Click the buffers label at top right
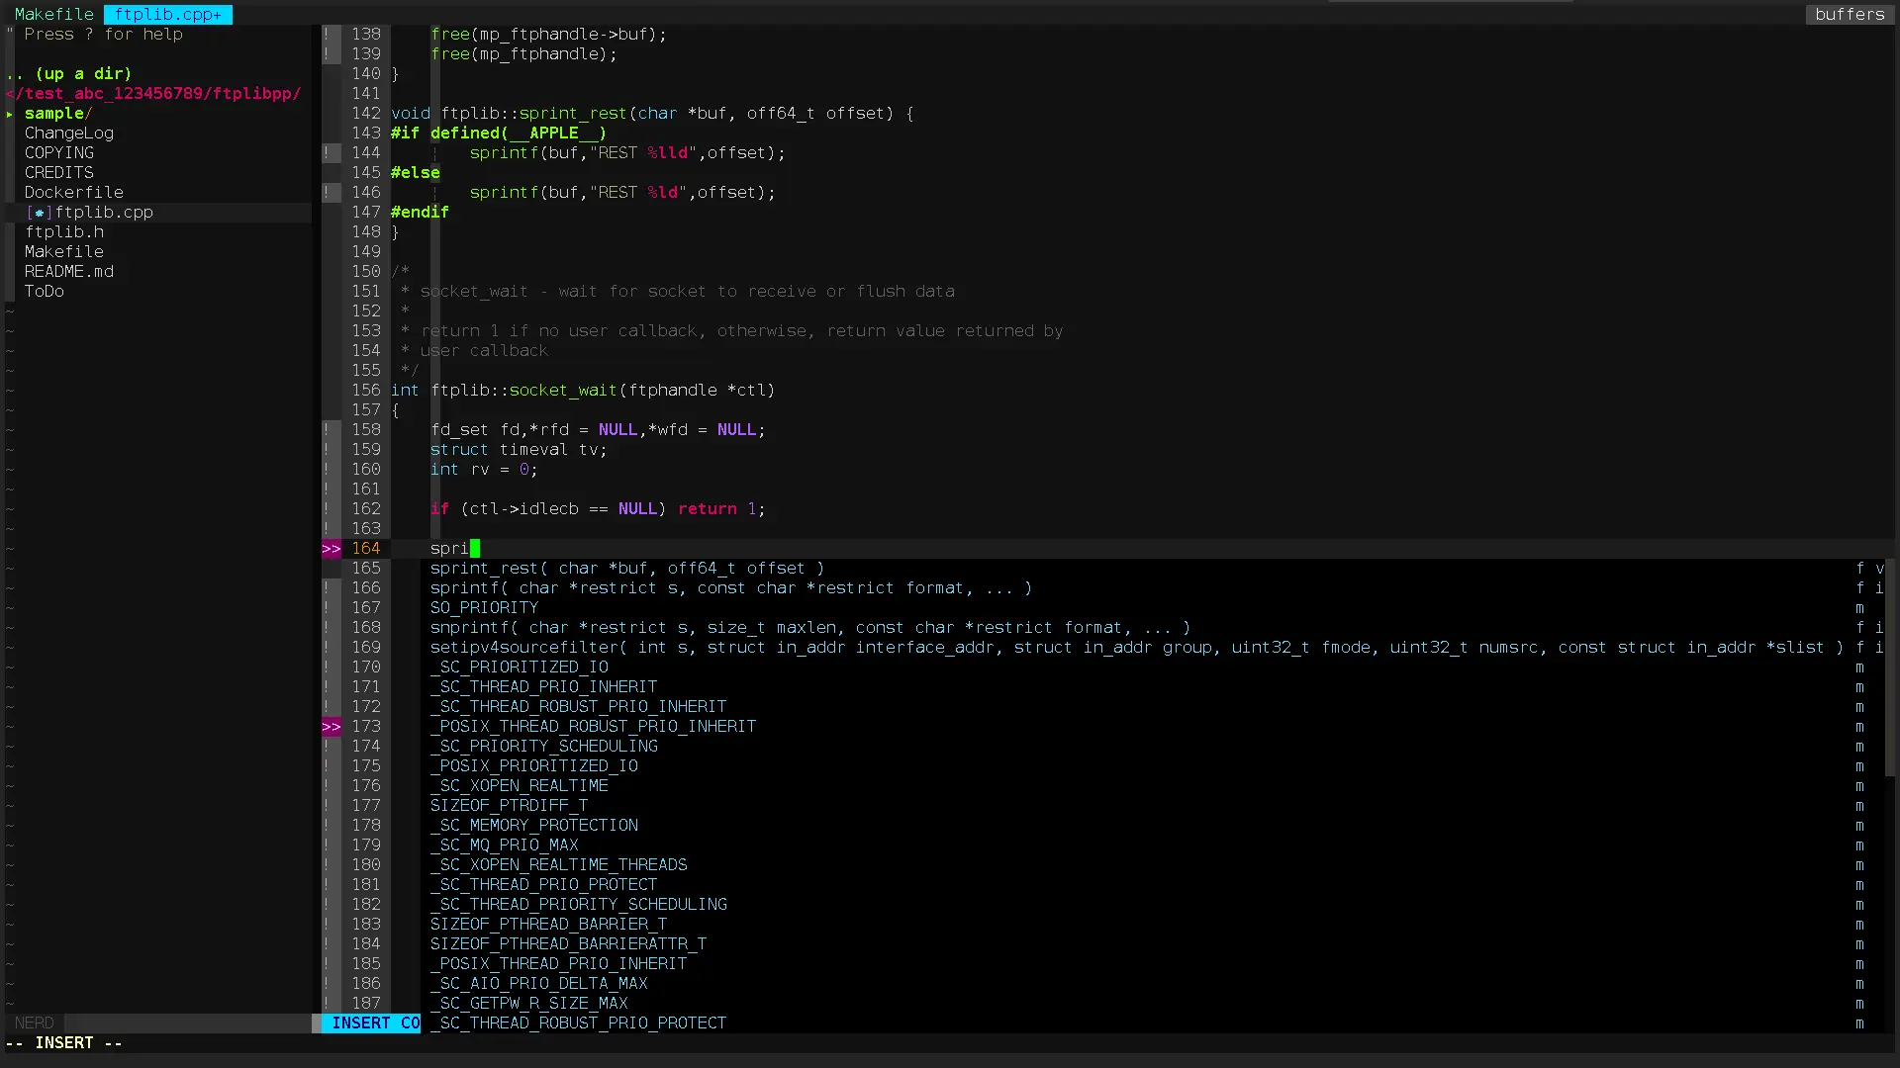1900x1068 pixels. 1849,15
